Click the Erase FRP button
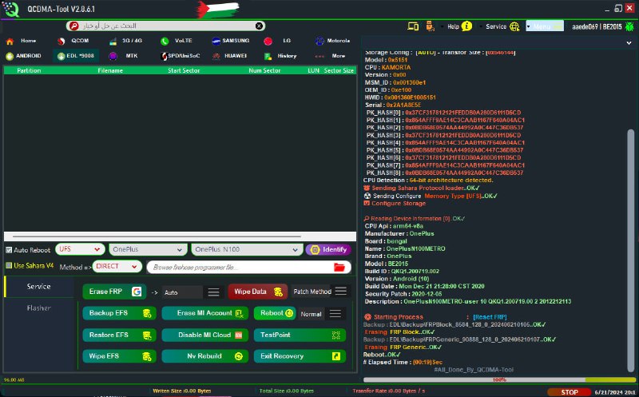 point(114,292)
